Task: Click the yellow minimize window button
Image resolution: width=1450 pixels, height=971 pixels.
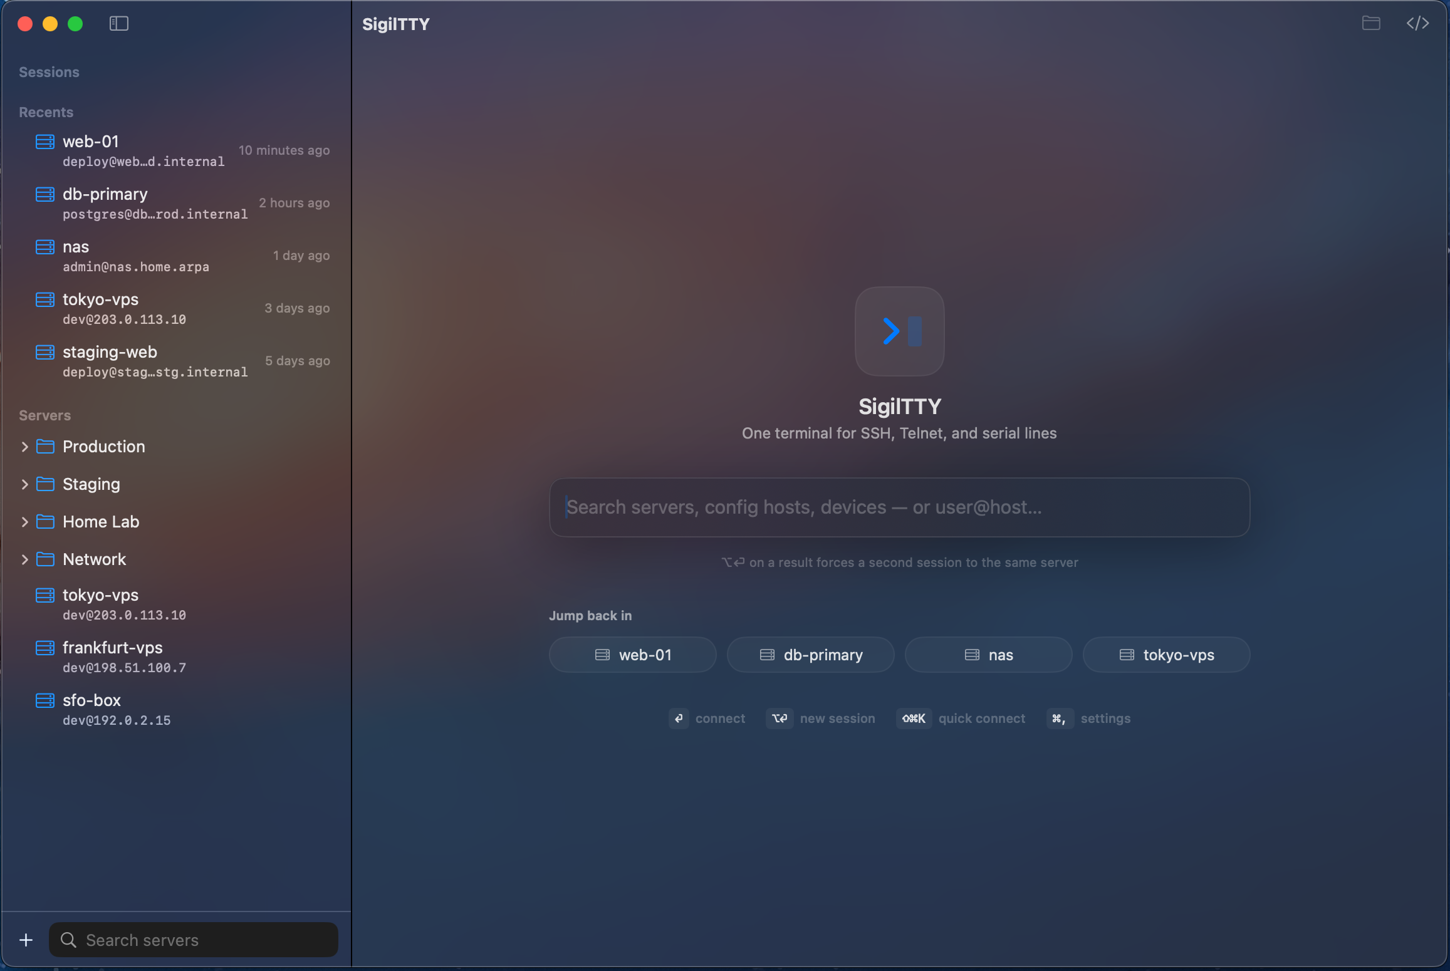Action: click(x=50, y=24)
